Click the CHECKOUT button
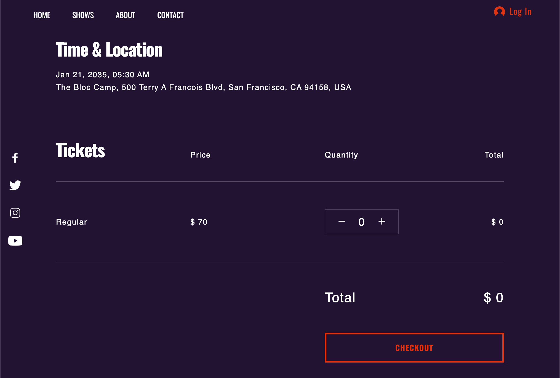 pyautogui.click(x=414, y=348)
